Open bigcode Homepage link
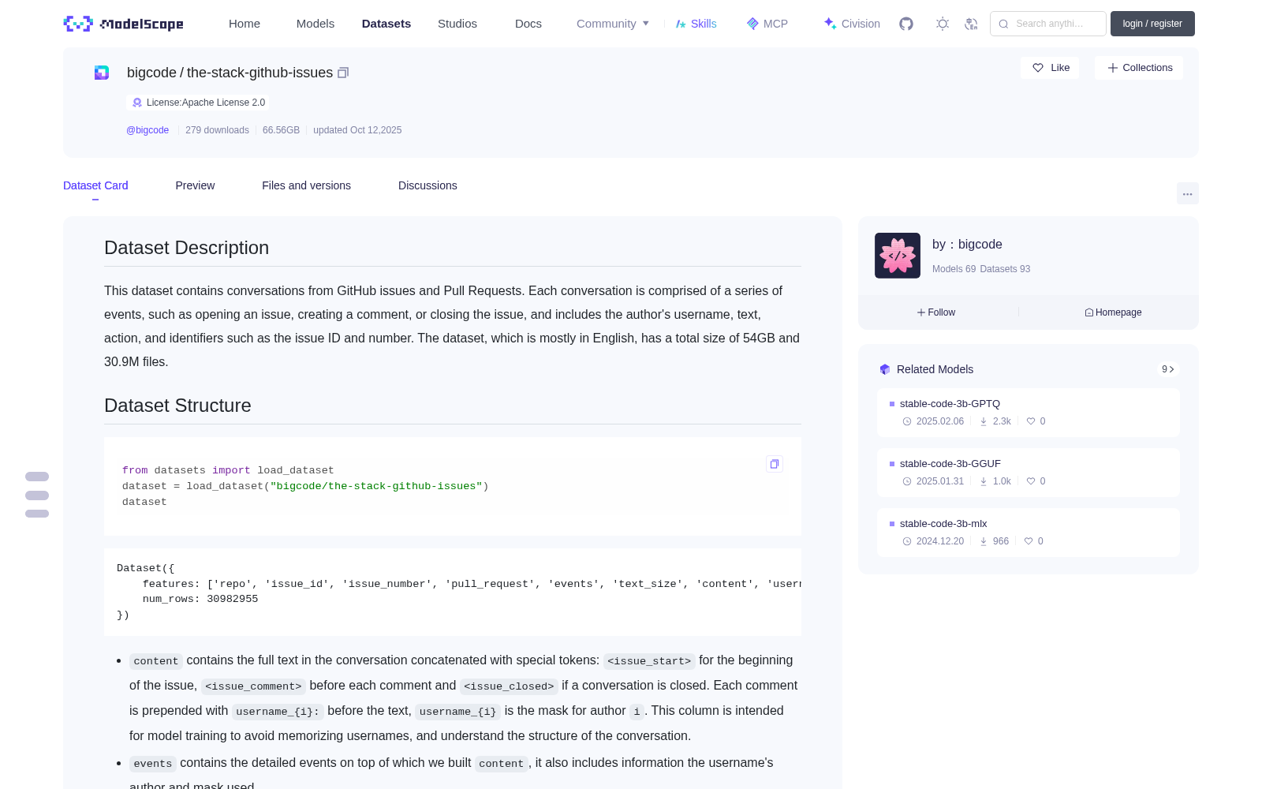 pyautogui.click(x=1113, y=312)
